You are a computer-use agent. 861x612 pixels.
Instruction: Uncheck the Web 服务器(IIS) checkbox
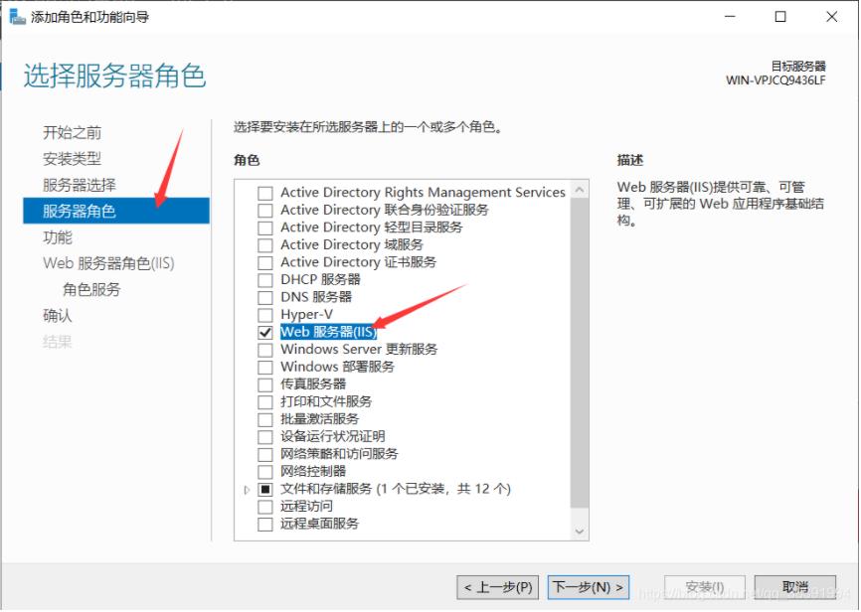coord(265,332)
